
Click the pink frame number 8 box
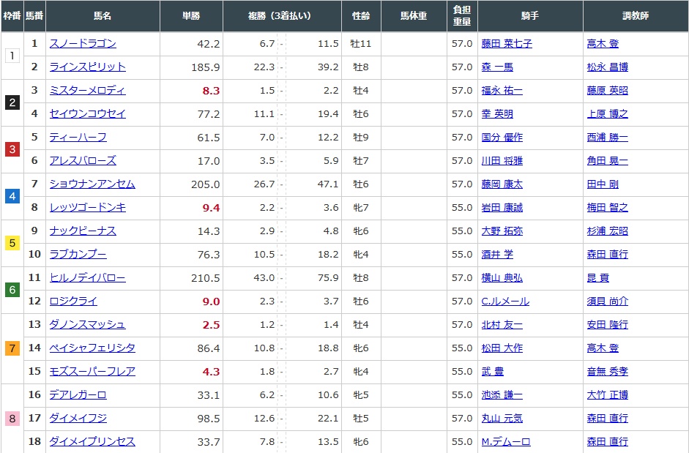12,419
